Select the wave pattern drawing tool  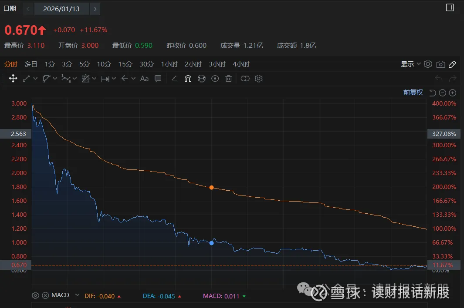66,79
